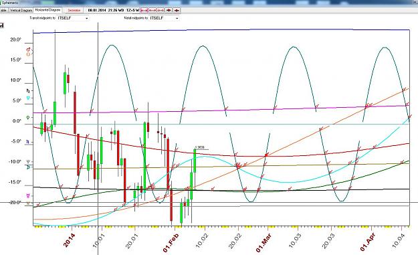Screen dimensions: 418x255
Task: Select the middle red step-interval icon
Action: click(152, 10)
